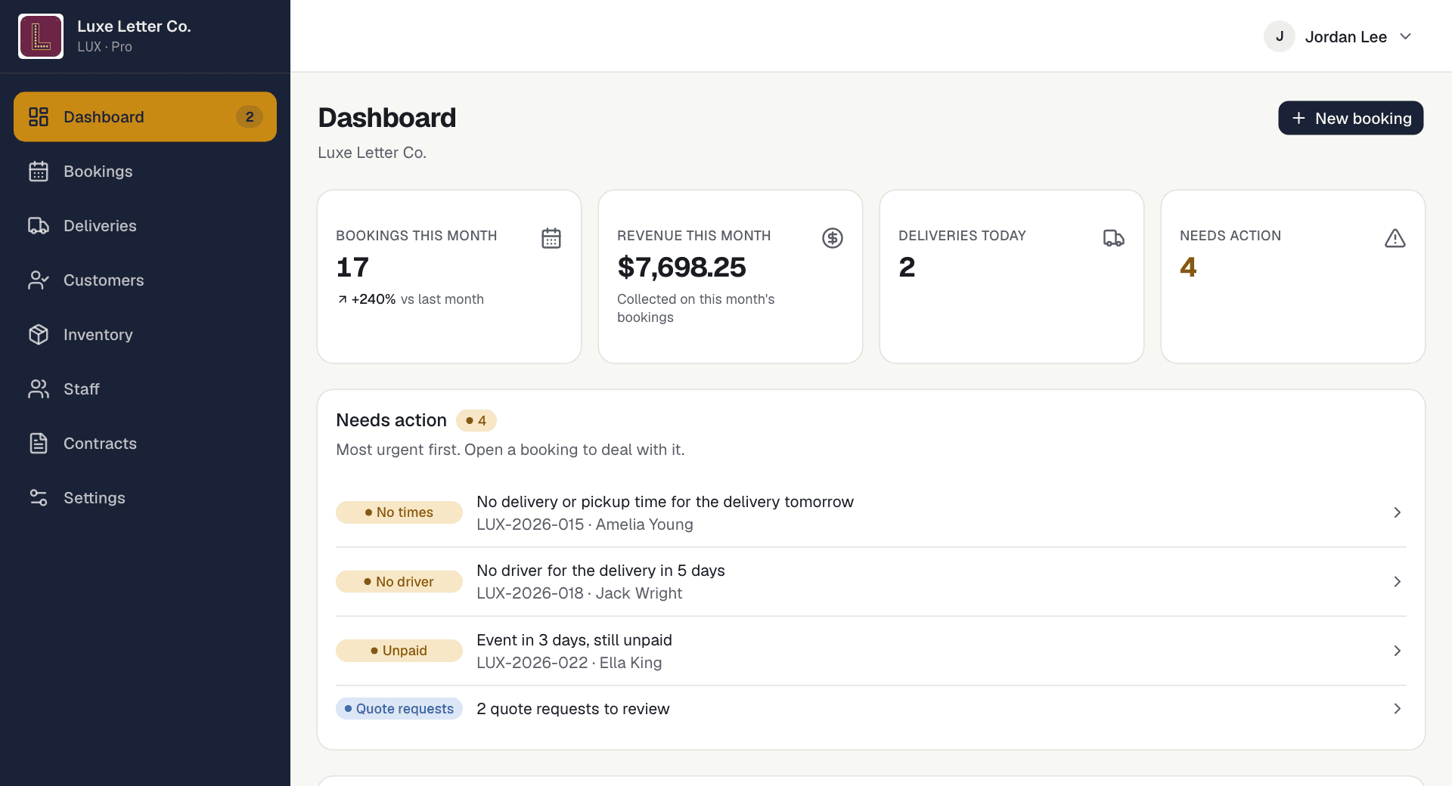Click the J avatar next to Jordan Lee

(1280, 36)
